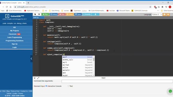The width and height of the screenshot is (173, 97).
Task: Choose 'sorted' keyword suggestion
Action: (78, 65)
